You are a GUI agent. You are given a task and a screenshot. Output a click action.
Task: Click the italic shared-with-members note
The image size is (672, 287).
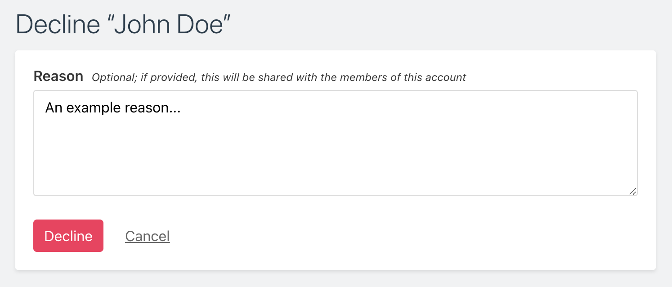279,77
